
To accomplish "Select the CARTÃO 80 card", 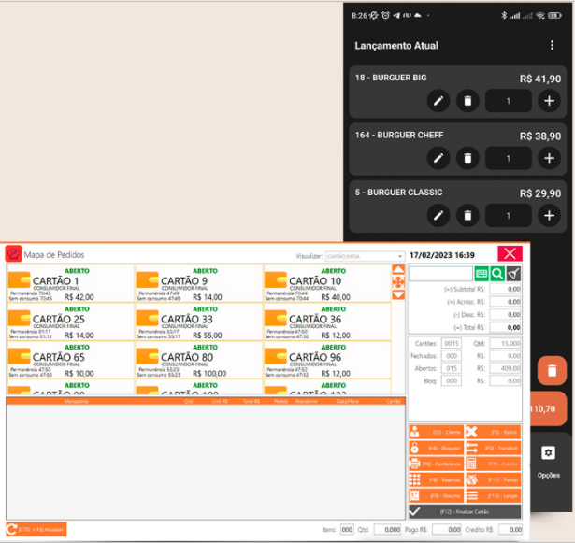I will [x=198, y=360].
